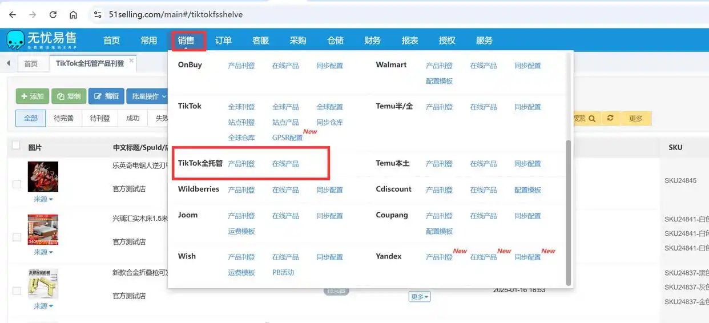709x323 pixels.
Task: Open the 授权 menu
Action: (447, 41)
